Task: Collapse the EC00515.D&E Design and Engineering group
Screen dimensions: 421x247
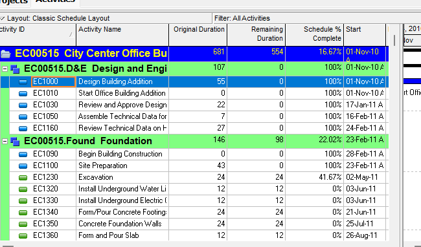Action: point(5,69)
